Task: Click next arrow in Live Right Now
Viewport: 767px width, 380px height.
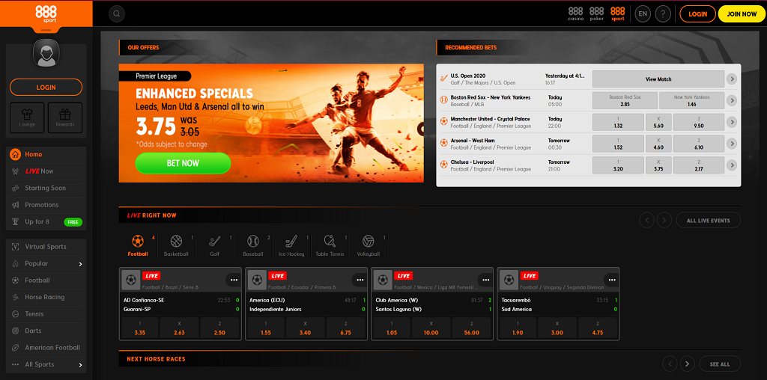Action: coord(664,220)
